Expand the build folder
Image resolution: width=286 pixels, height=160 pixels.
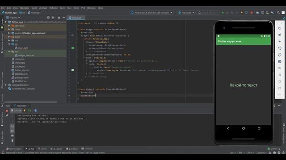click(x=9, y=37)
